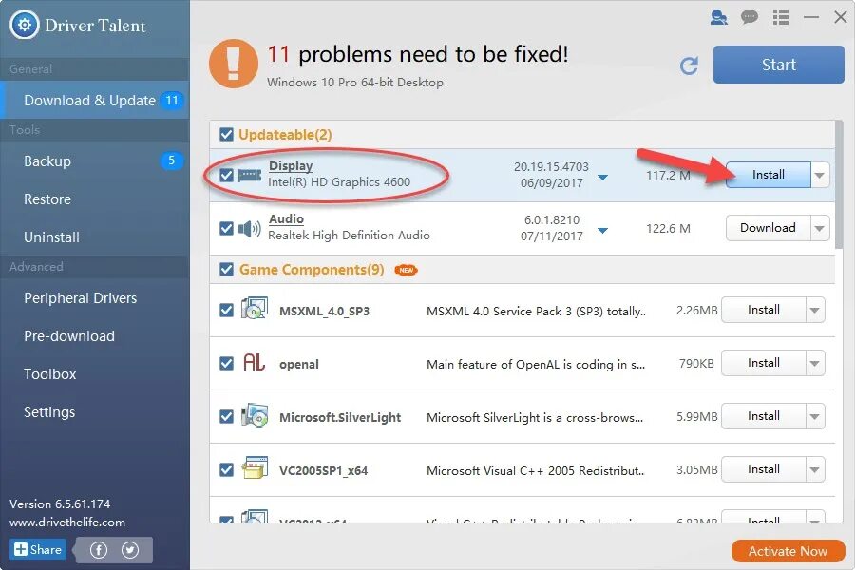This screenshot has height=570, width=855.
Task: Share on Facebook icon
Action: point(99,550)
